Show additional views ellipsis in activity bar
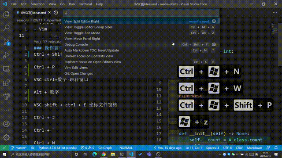 click(6, 110)
